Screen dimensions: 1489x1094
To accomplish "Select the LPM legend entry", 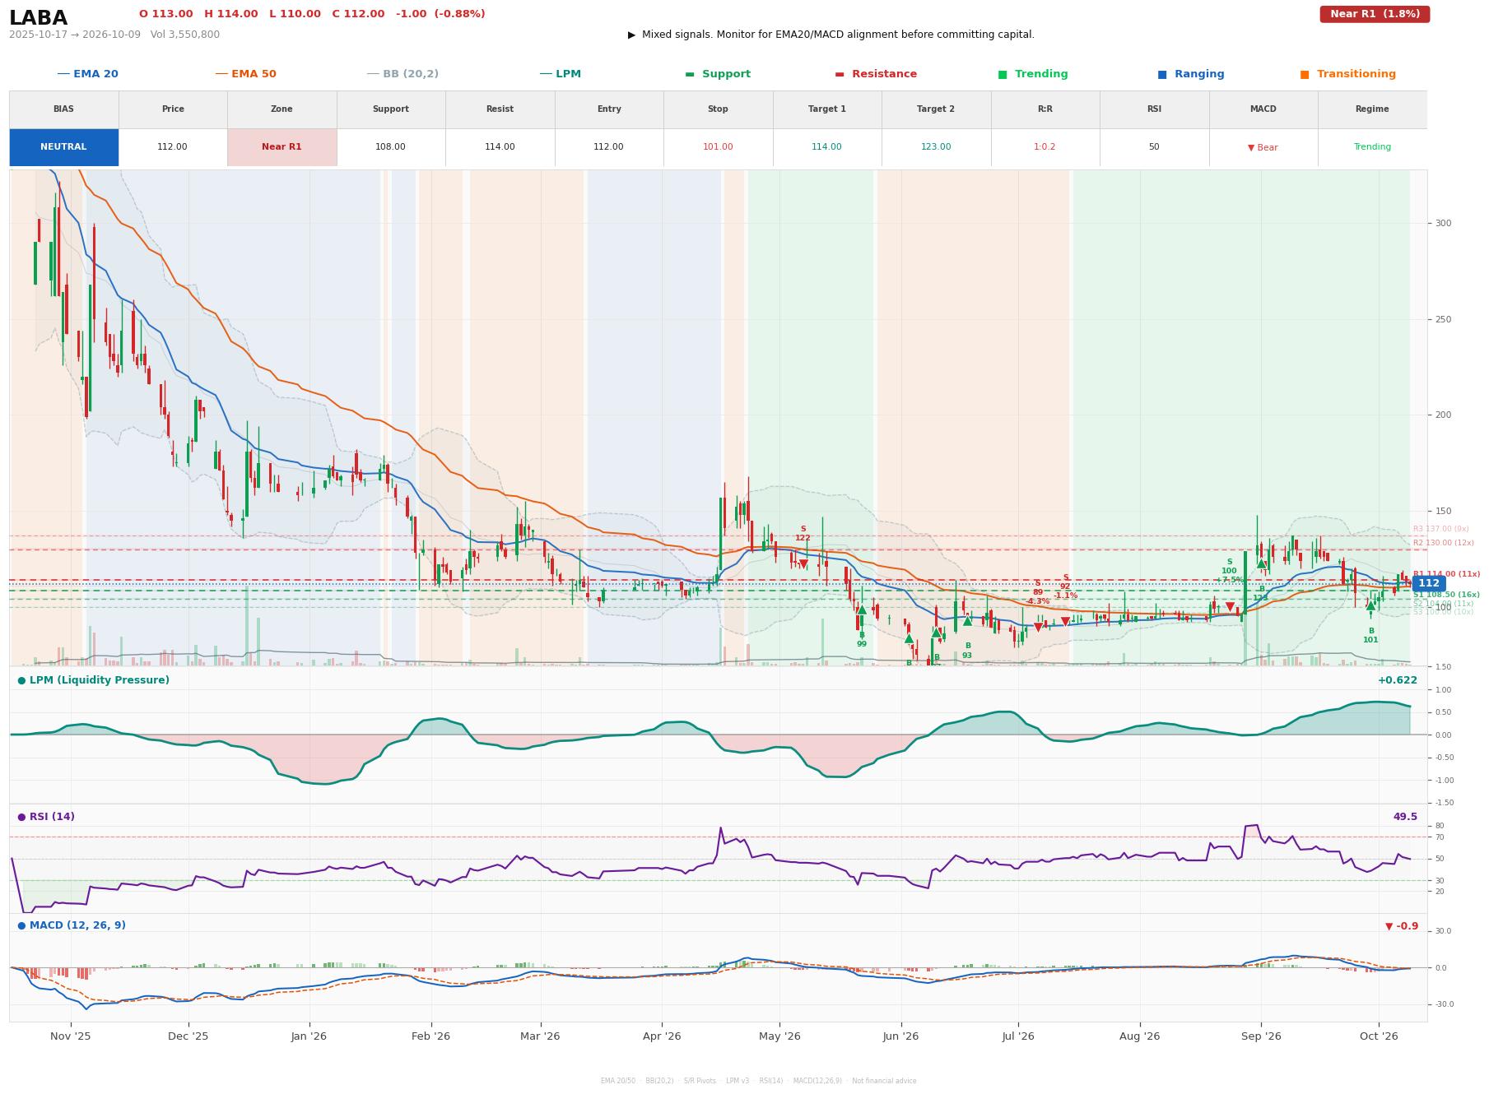I will [x=560, y=74].
